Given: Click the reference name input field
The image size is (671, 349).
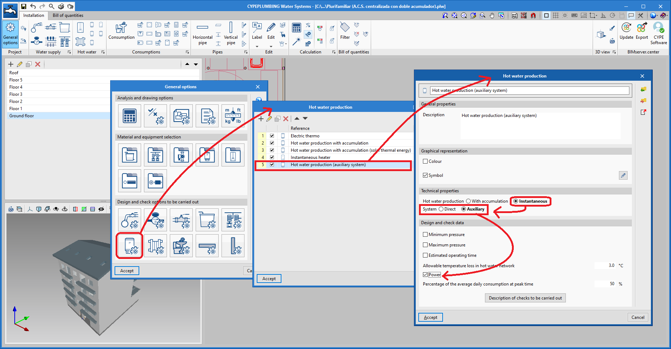Looking at the screenshot, I should click(x=530, y=90).
